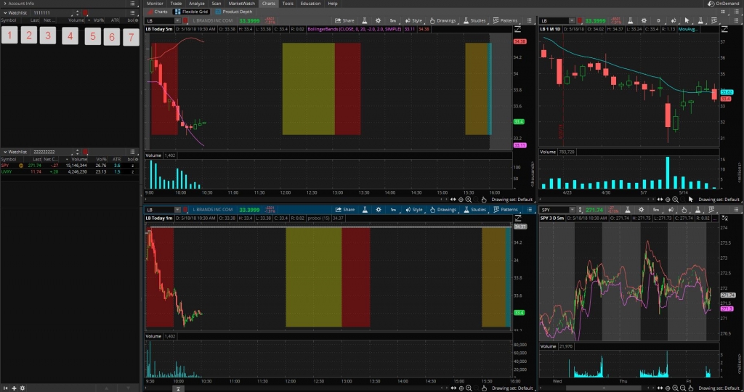Open settings gear on LB daily chart
Image resolution: width=744 pixels, height=392 pixels.
coord(644,20)
